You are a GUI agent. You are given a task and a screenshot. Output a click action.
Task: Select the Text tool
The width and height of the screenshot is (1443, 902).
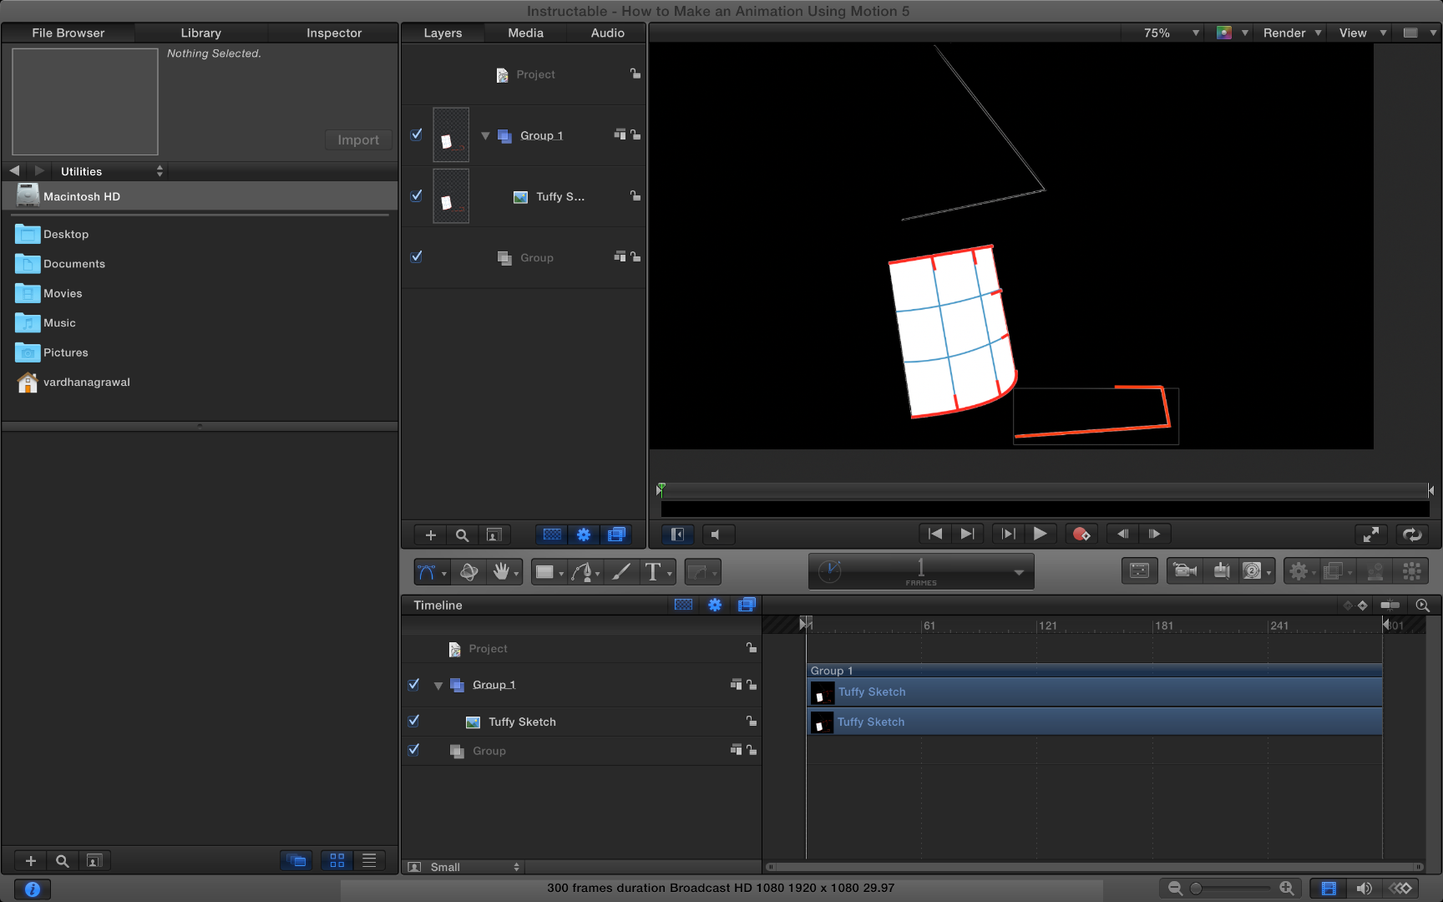(x=653, y=572)
